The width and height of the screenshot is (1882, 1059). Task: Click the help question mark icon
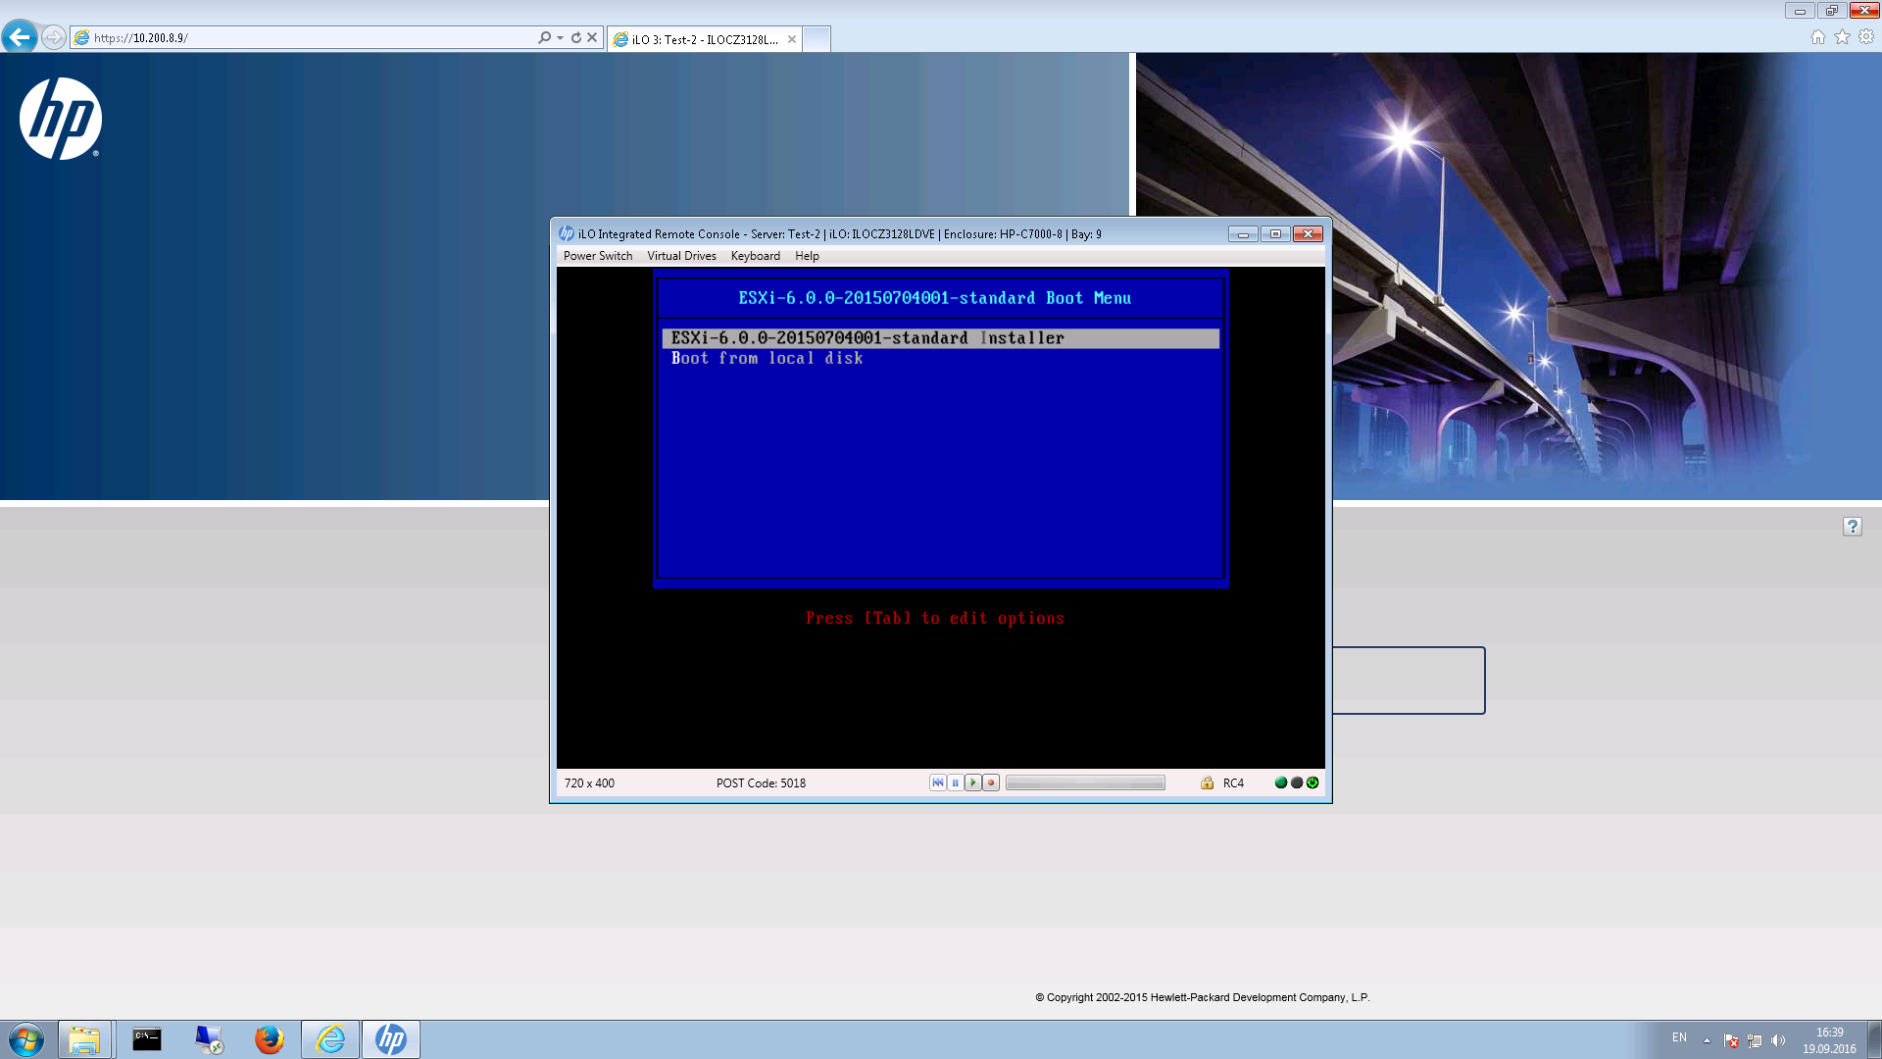click(x=1852, y=527)
